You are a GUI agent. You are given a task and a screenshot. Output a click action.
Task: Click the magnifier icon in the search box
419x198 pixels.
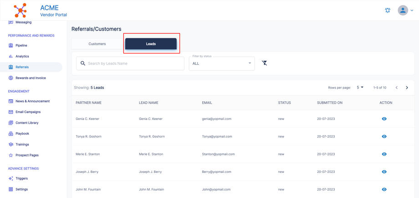[83, 63]
